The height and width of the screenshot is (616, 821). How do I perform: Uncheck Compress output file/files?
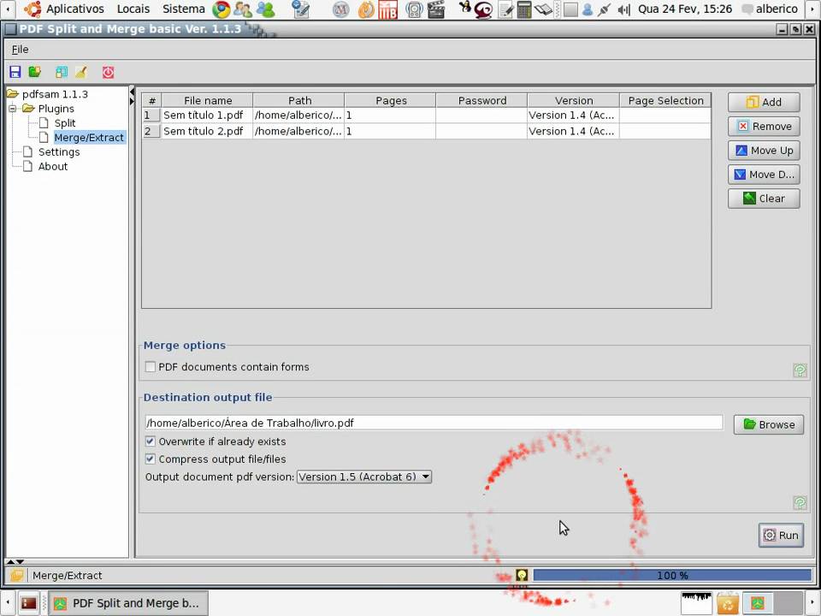pyautogui.click(x=151, y=459)
